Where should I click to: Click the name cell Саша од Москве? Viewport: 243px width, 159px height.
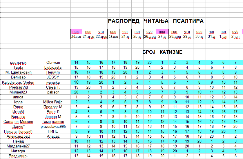click(x=18, y=122)
